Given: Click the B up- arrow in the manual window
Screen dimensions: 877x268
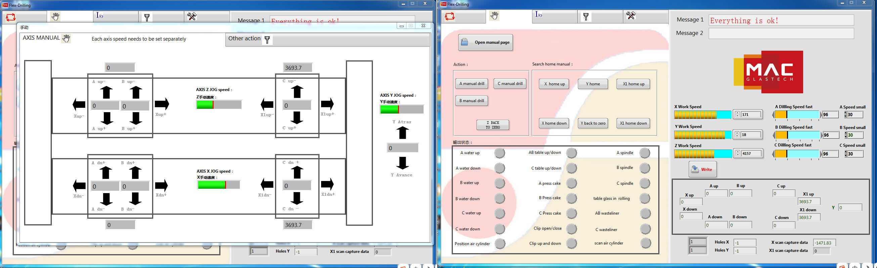Looking at the screenshot, I should click(x=136, y=92).
